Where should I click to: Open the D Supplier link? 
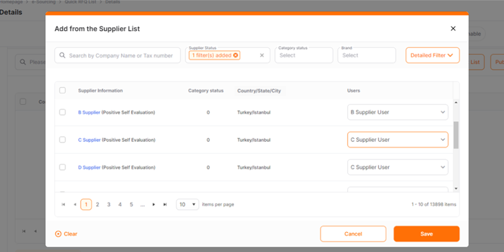[90, 167]
